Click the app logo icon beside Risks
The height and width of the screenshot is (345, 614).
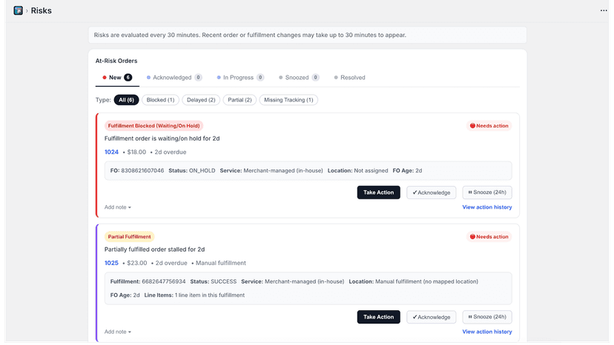18,10
